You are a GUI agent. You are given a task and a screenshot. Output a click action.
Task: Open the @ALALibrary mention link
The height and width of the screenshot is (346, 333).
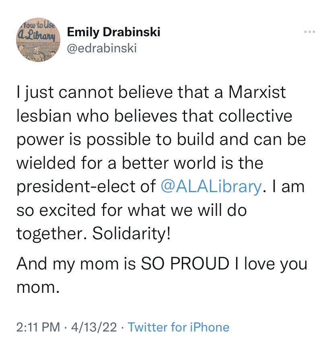pyautogui.click(x=210, y=187)
